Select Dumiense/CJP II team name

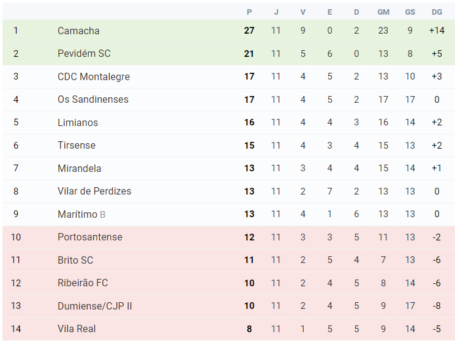tap(94, 306)
